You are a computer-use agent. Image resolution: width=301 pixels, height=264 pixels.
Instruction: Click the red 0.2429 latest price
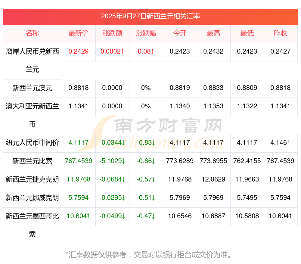coord(79,51)
